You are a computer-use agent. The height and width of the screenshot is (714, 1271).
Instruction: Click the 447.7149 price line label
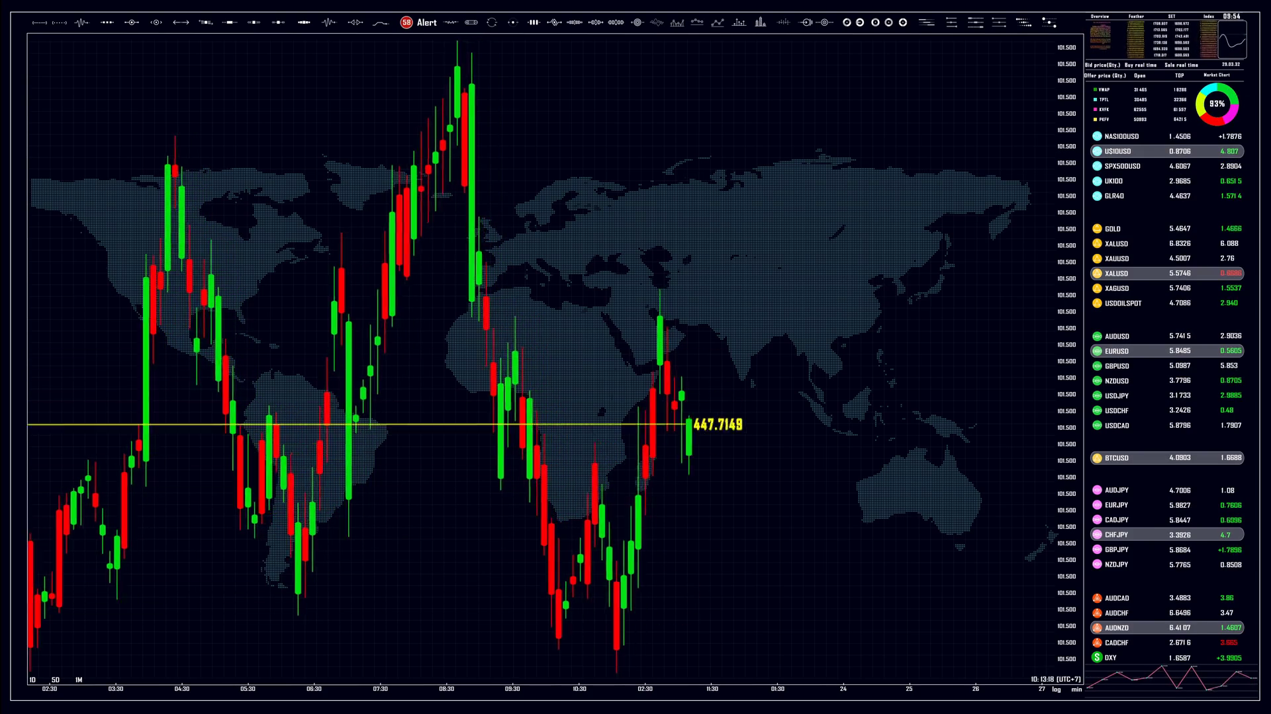(x=718, y=424)
